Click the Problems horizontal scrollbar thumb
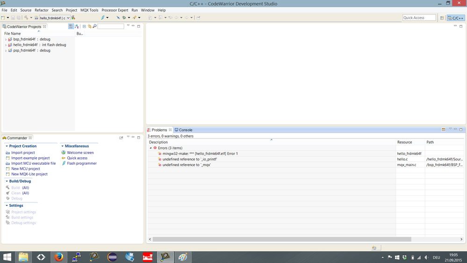467x263 pixels. (x=282, y=239)
